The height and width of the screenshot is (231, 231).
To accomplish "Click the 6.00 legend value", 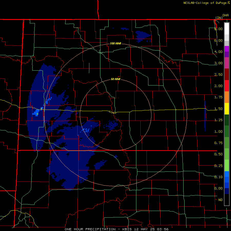I will (218, 40).
